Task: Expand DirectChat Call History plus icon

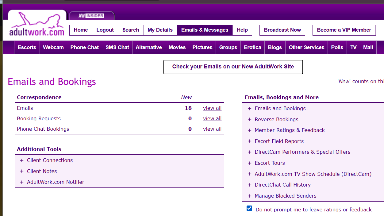Action: point(250,185)
